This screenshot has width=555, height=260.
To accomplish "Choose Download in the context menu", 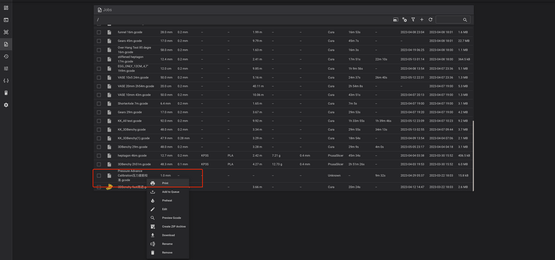I will (x=168, y=235).
